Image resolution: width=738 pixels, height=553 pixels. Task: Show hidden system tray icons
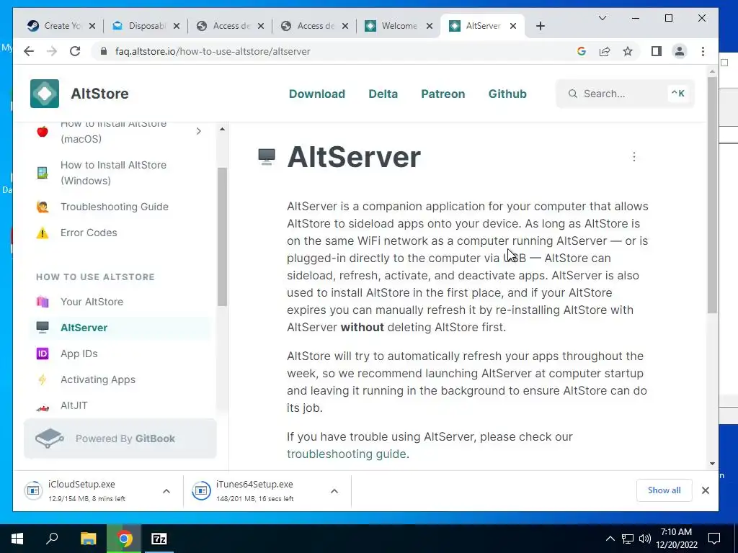[610, 539]
